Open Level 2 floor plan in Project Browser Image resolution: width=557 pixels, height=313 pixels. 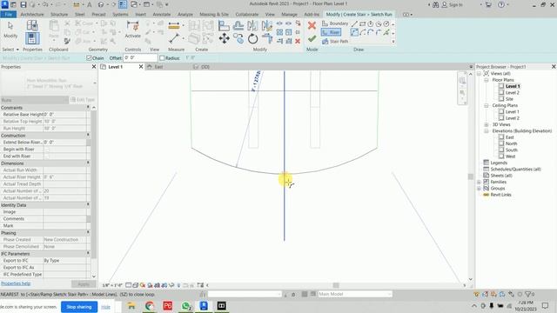(x=513, y=93)
